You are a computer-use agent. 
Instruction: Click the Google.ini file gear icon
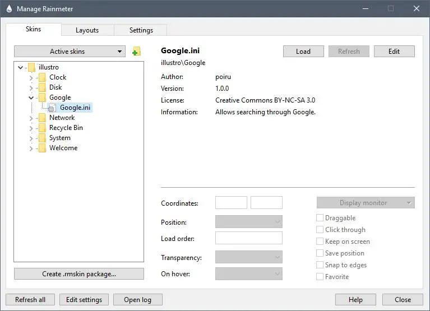[52, 108]
